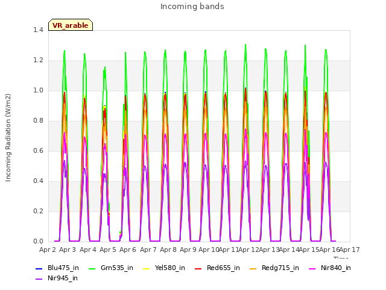
Task: Click the Apr 12 x-axis date
Action: click(x=248, y=250)
